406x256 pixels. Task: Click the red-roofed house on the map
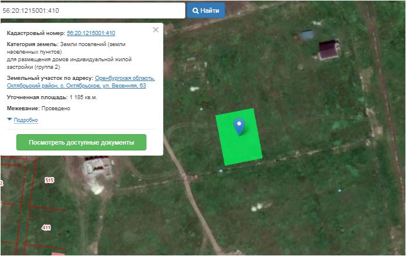pos(329,49)
